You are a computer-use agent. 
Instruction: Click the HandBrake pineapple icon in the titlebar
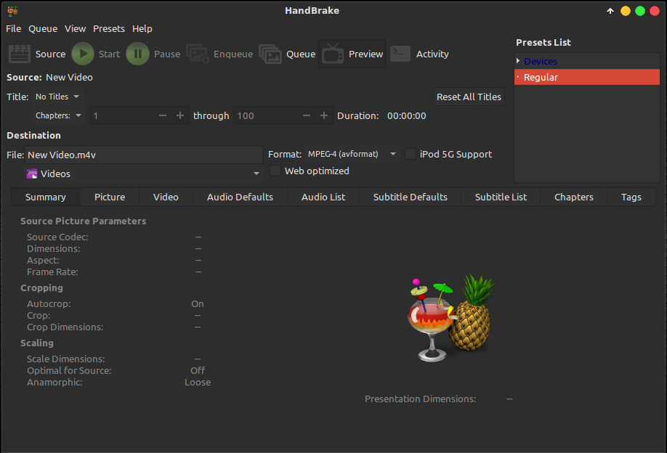12,10
